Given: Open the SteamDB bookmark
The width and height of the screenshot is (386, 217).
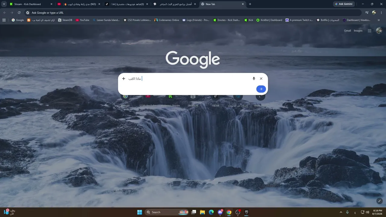Looking at the screenshot, I should coord(65,20).
